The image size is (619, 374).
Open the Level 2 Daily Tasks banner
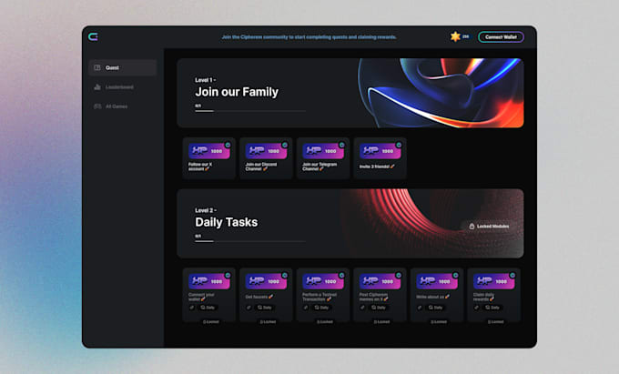[350, 223]
